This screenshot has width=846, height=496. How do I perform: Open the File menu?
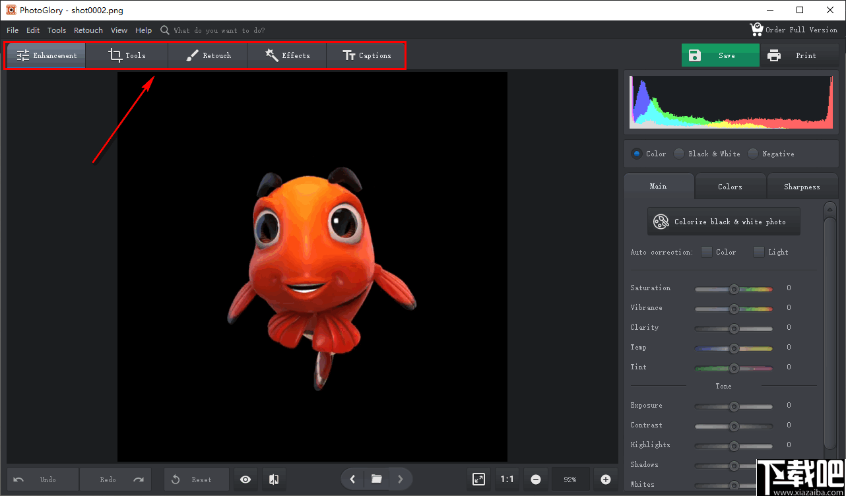tap(13, 30)
